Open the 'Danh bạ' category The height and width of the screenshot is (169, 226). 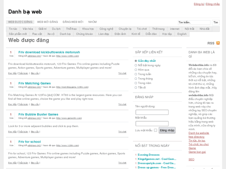point(65,34)
